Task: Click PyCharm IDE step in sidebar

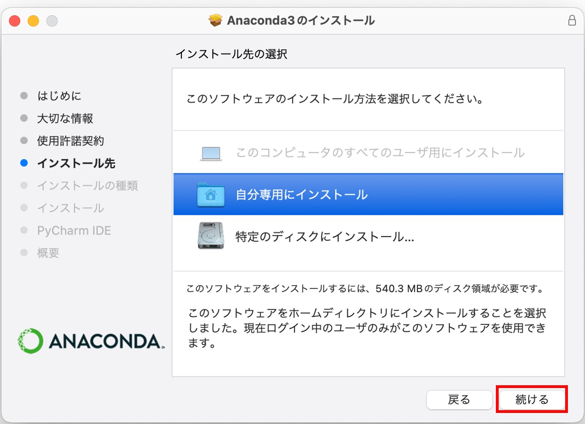Action: pos(74,230)
